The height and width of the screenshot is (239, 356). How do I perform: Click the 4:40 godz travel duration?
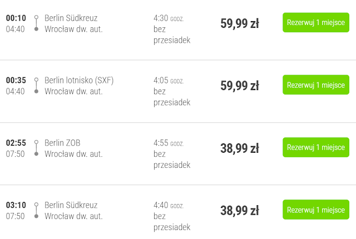[168, 205]
